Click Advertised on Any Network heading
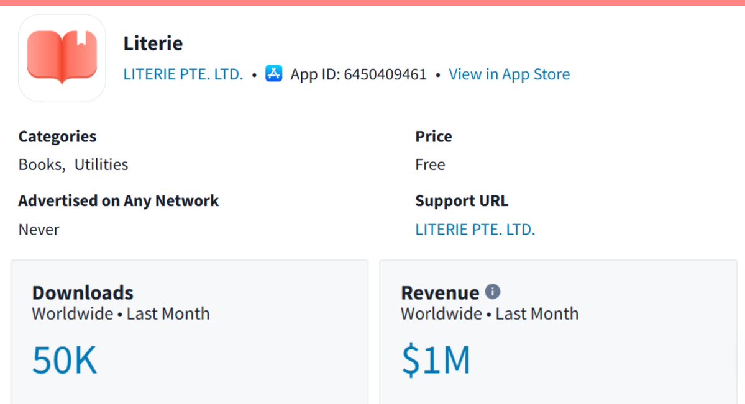This screenshot has height=404, width=745. (118, 201)
